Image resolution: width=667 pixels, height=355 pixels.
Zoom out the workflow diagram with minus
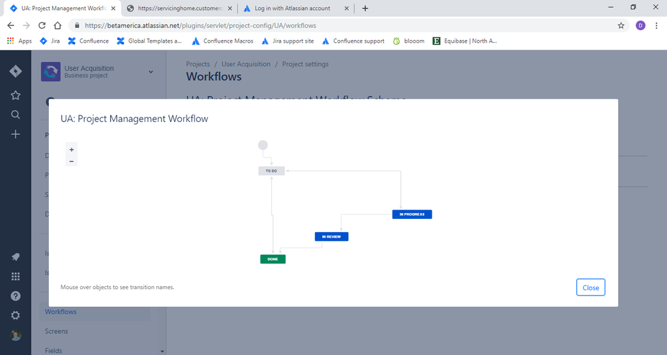click(x=72, y=161)
